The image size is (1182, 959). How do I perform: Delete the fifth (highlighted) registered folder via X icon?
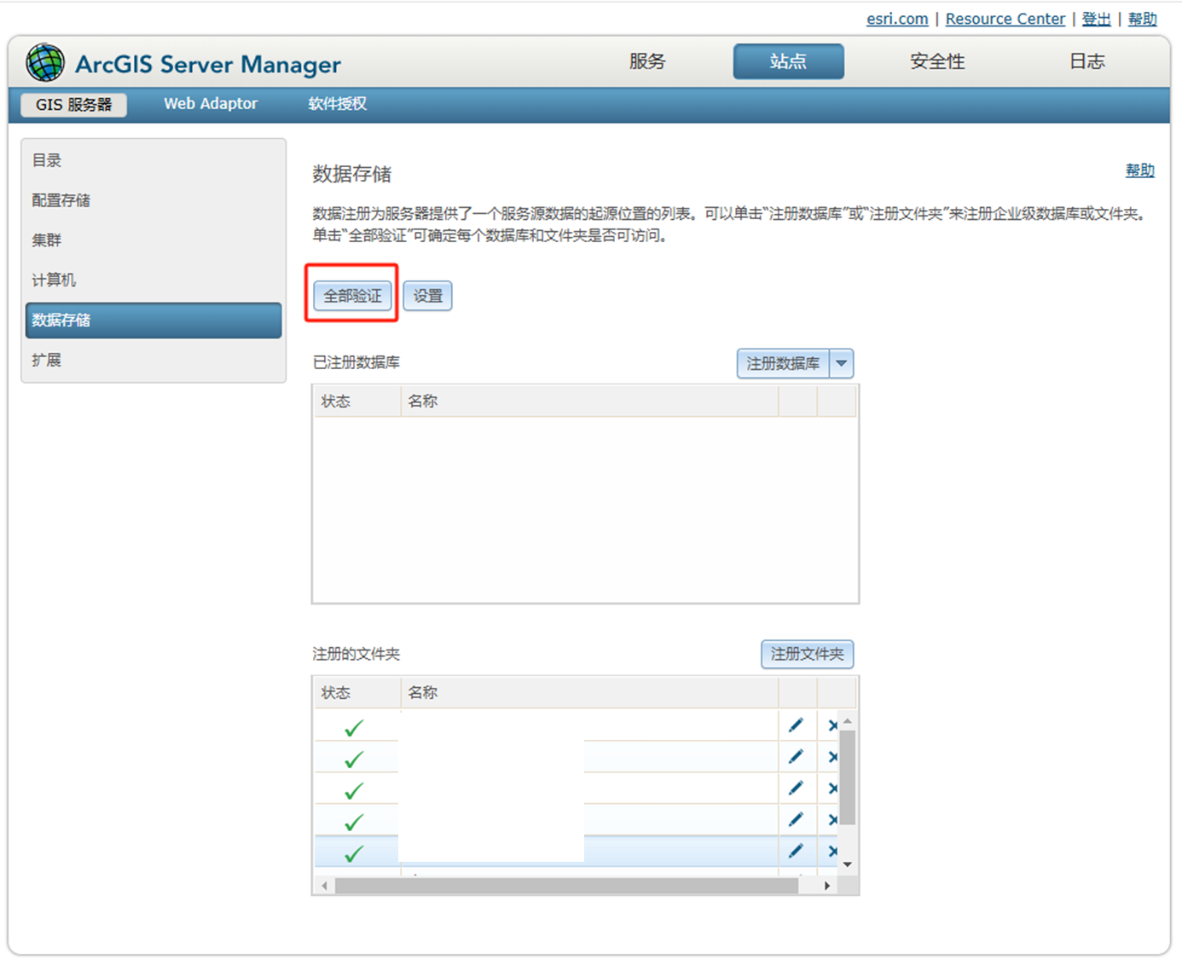tap(833, 851)
